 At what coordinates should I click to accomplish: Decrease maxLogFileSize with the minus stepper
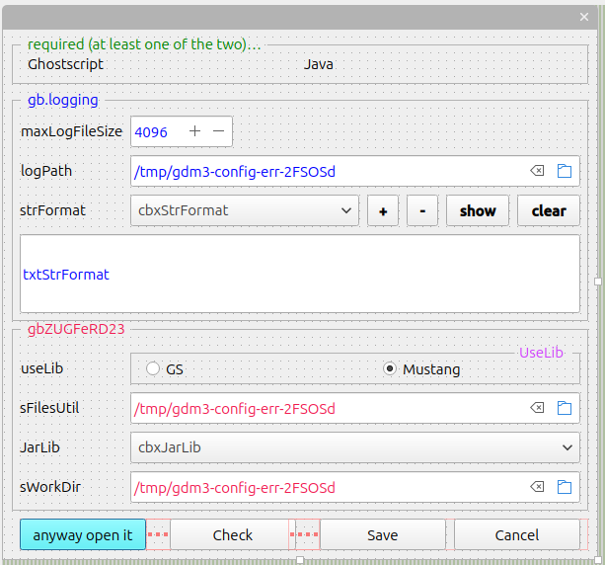(219, 131)
